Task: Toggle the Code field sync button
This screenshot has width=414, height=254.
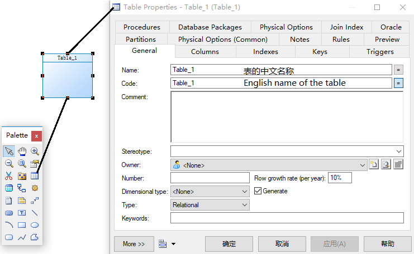Action: tap(398, 83)
